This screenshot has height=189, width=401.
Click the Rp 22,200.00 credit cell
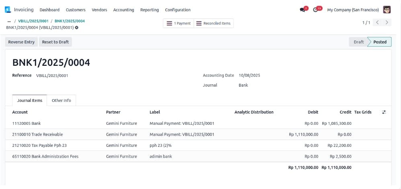pos(340,145)
